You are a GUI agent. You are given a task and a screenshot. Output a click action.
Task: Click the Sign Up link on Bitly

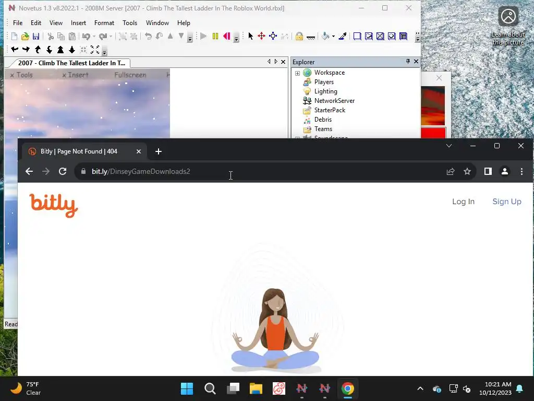pos(507,202)
